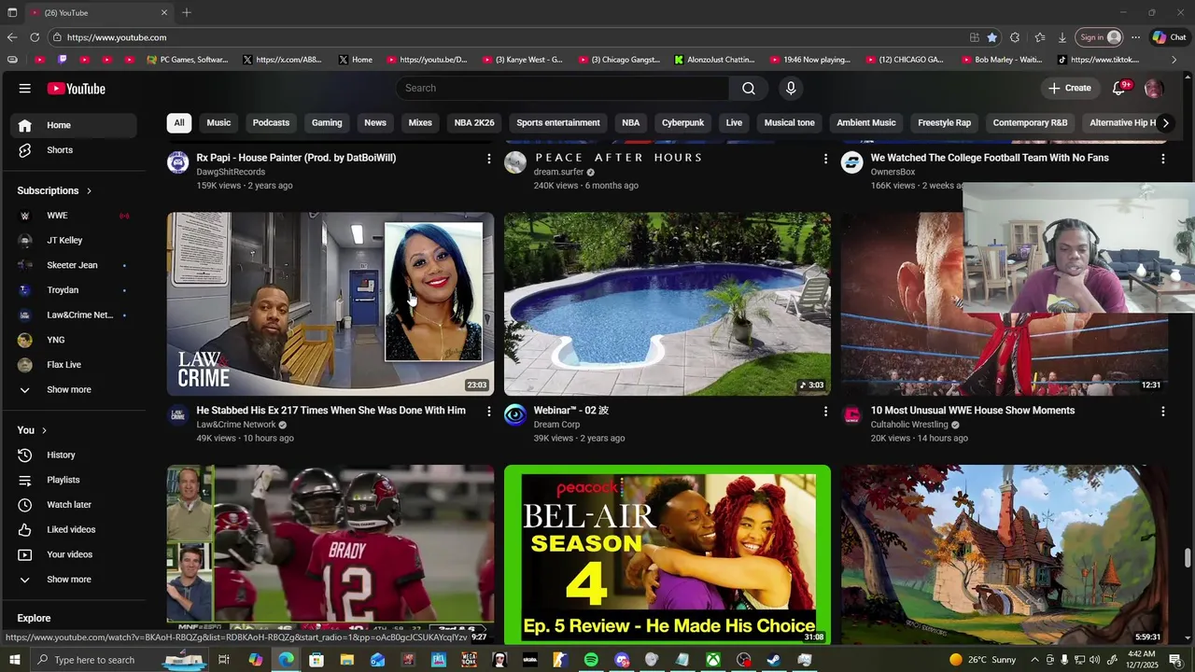
Task: Open Spotify from the taskbar
Action: tap(591, 660)
